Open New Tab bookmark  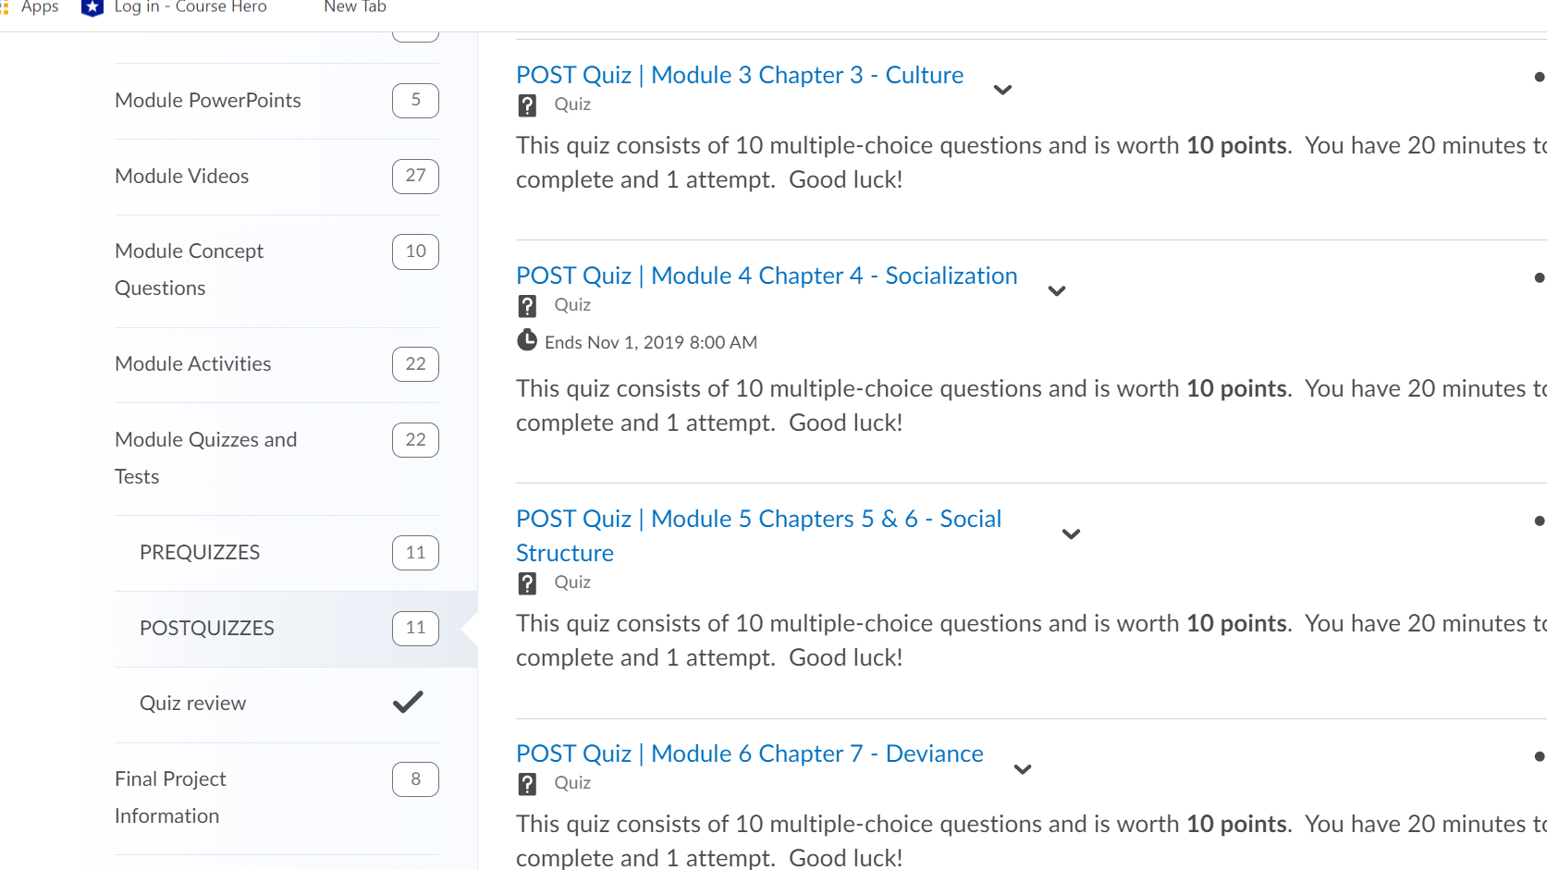tap(355, 7)
